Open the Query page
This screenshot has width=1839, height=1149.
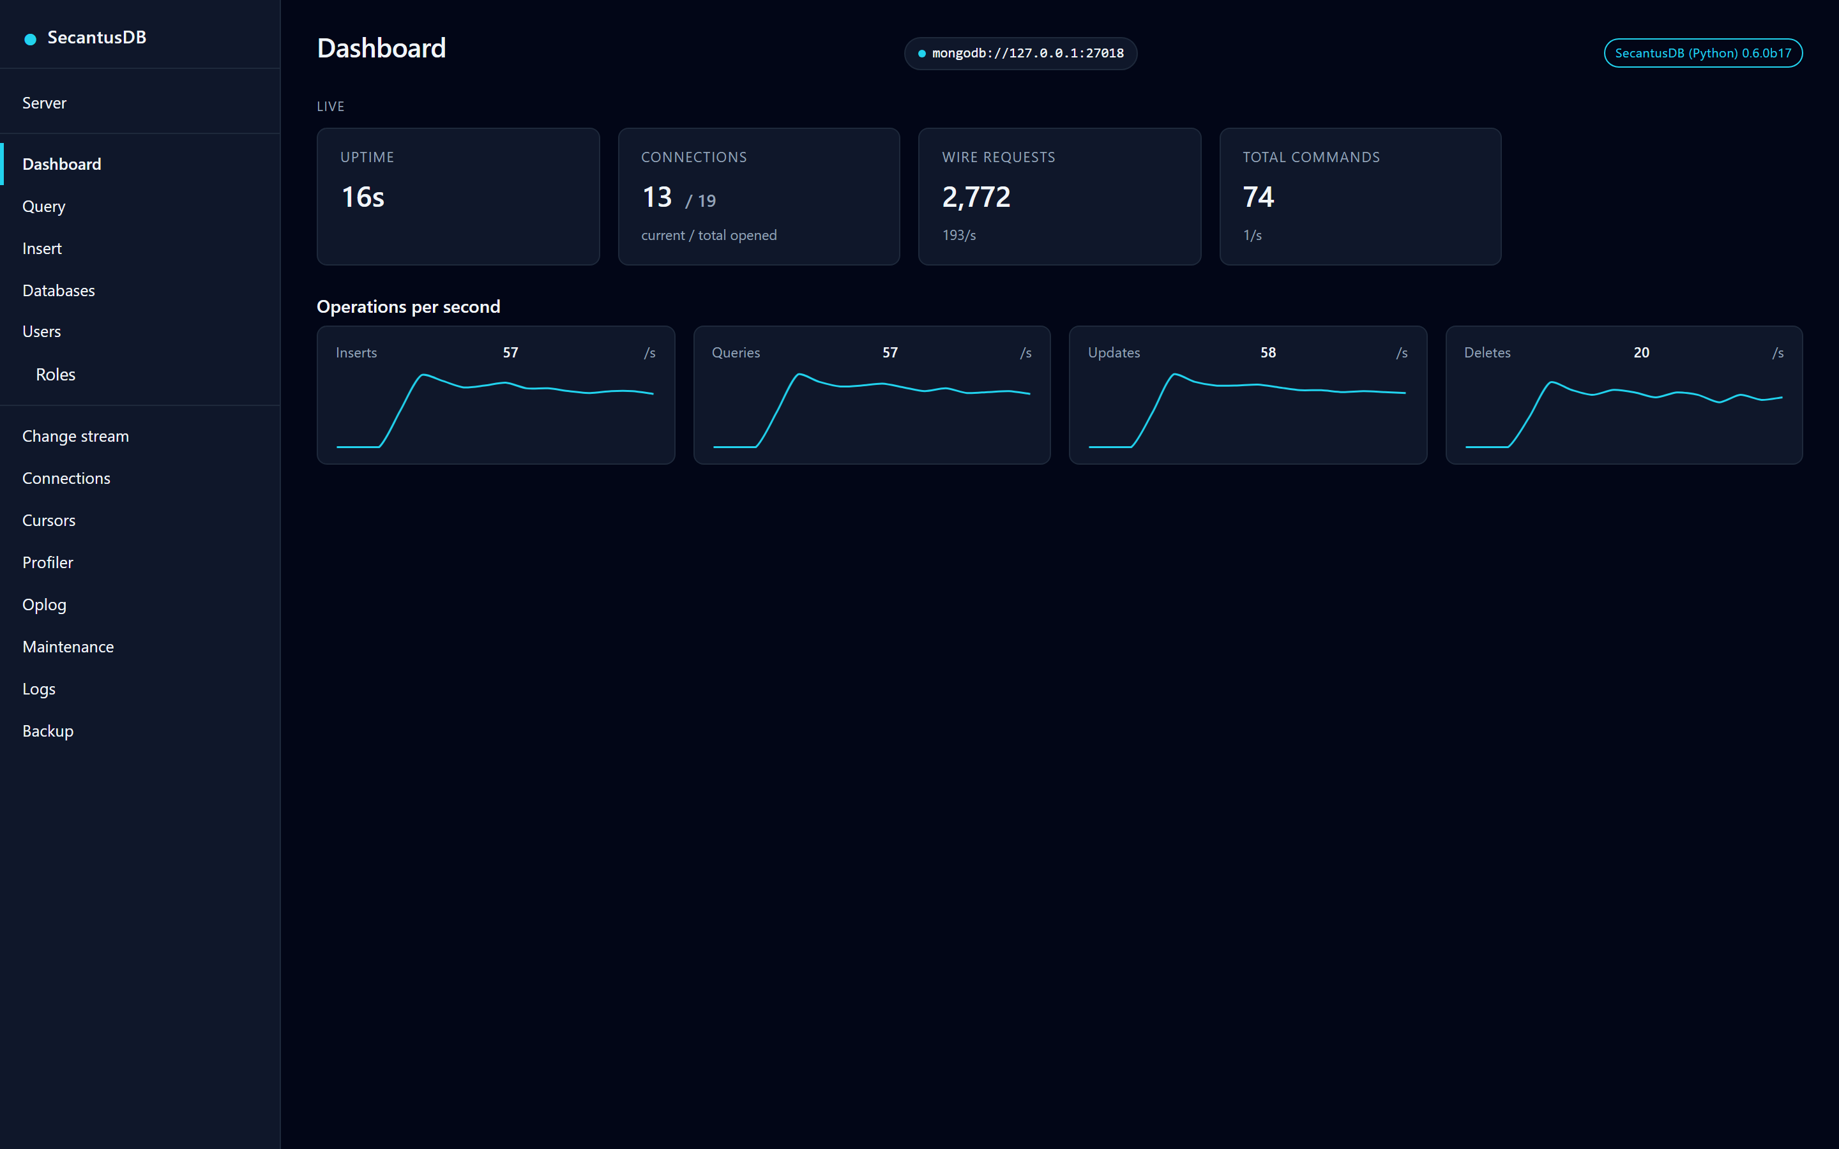[x=140, y=206]
